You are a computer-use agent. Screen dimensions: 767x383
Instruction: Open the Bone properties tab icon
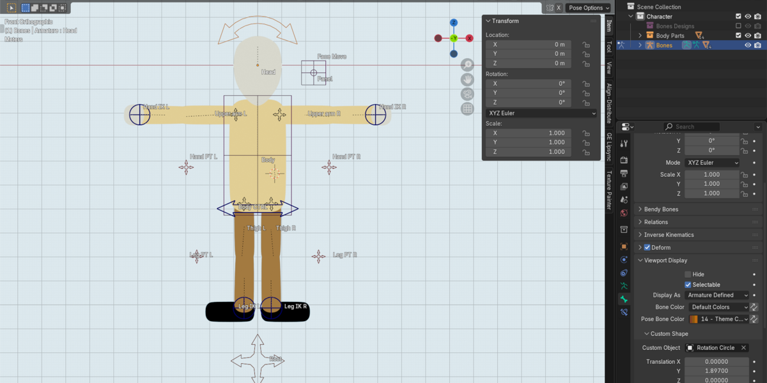[624, 299]
